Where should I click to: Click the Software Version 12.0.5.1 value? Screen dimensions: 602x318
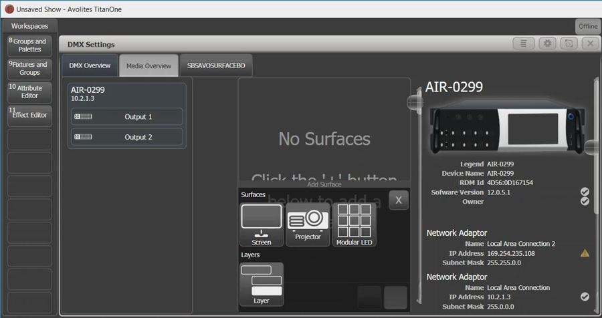[498, 192]
